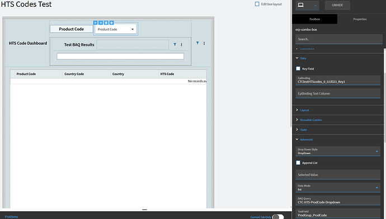The width and height of the screenshot is (386, 219).
Task: Switch to the Properties tab
Action: coord(360,19)
